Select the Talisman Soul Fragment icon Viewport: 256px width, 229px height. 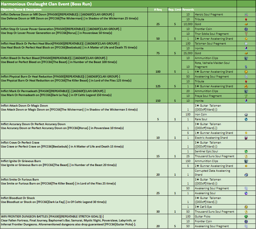[x=246, y=44]
